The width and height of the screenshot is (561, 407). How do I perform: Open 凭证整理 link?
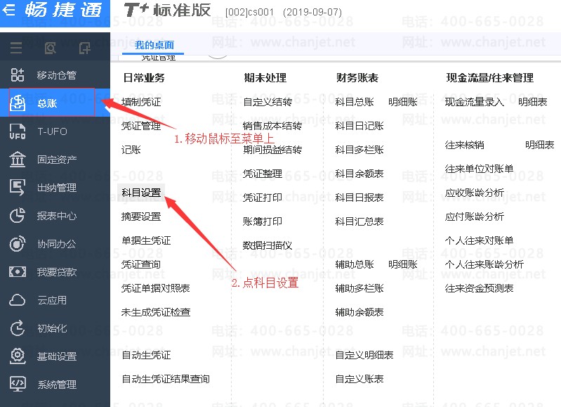tap(263, 174)
